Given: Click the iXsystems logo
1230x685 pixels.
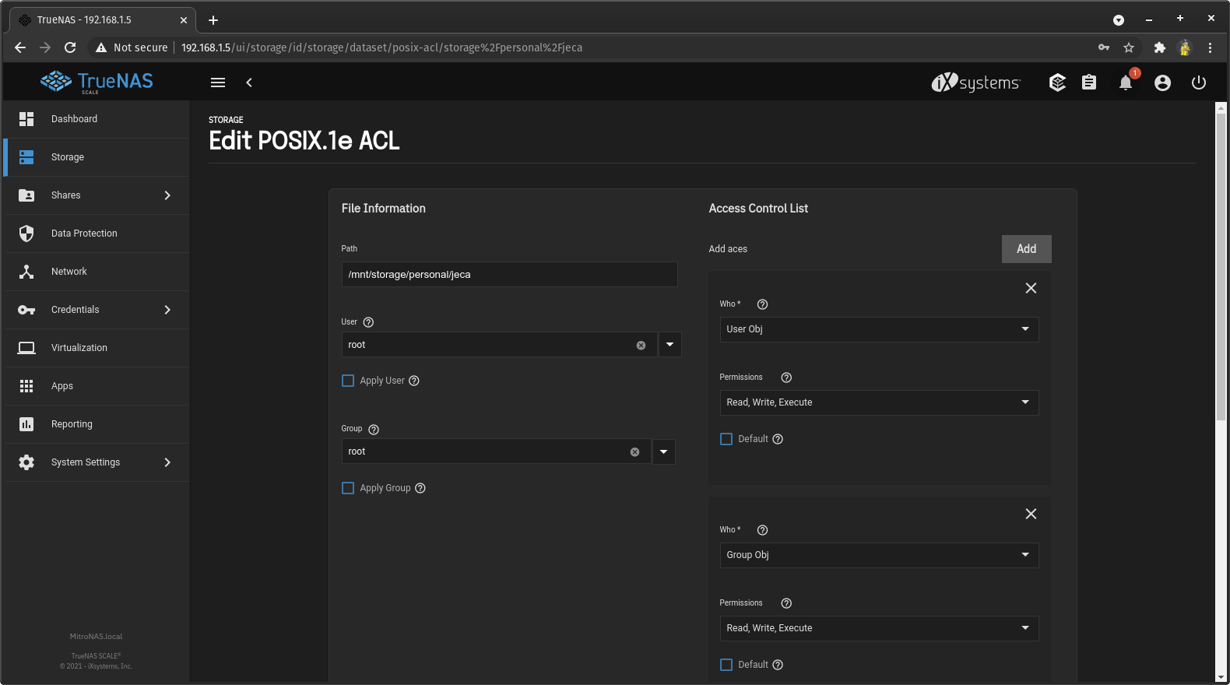Looking at the screenshot, I should (x=975, y=83).
